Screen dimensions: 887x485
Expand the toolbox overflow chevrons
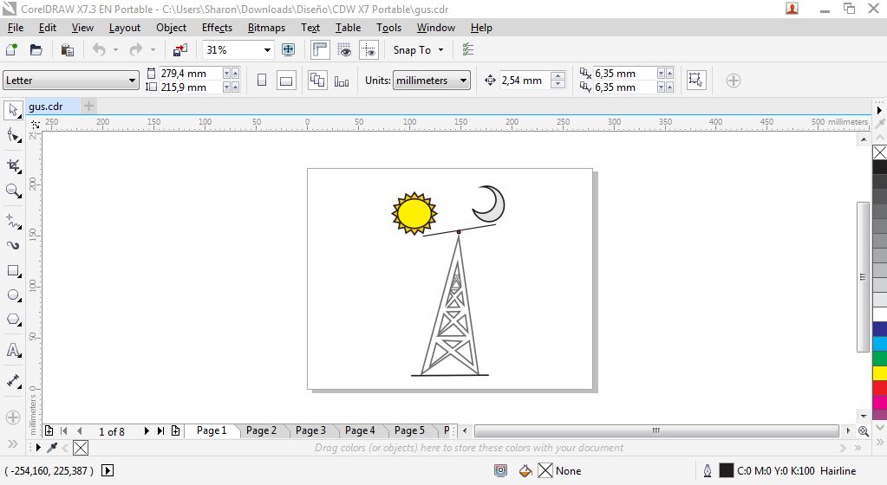click(13, 443)
